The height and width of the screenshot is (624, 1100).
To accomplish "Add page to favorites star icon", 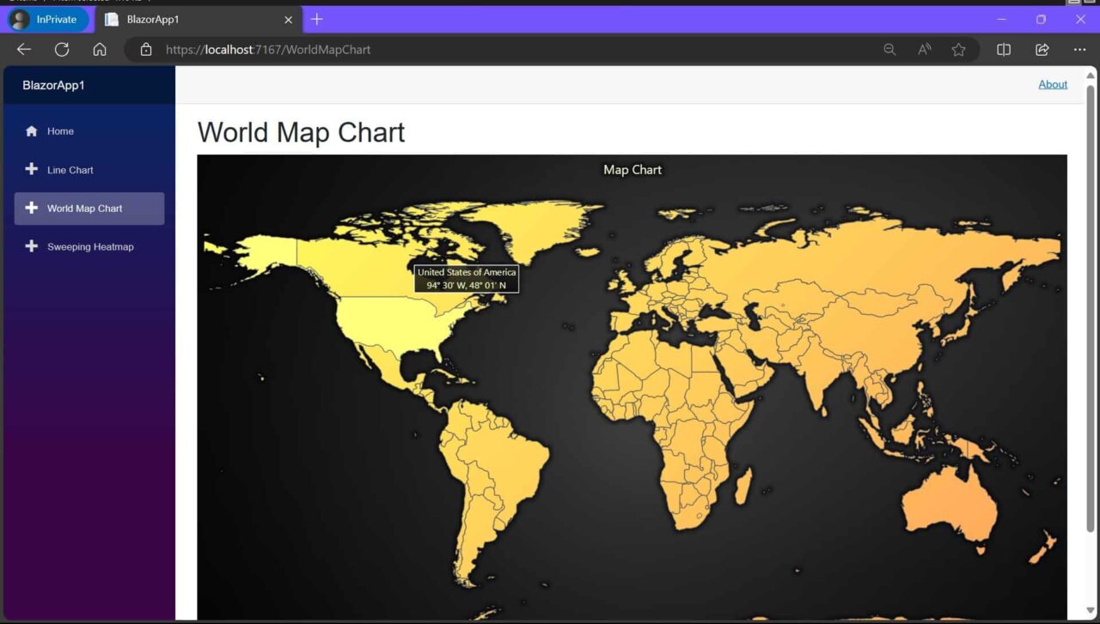I will (958, 50).
